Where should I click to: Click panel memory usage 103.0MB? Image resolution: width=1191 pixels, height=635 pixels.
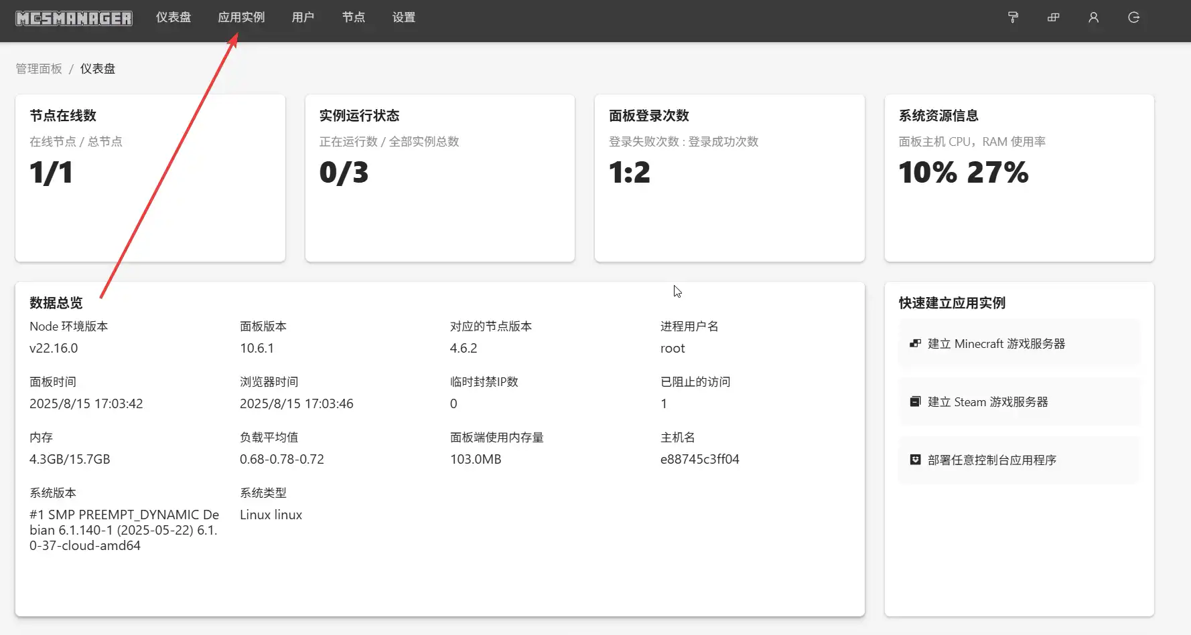[476, 459]
